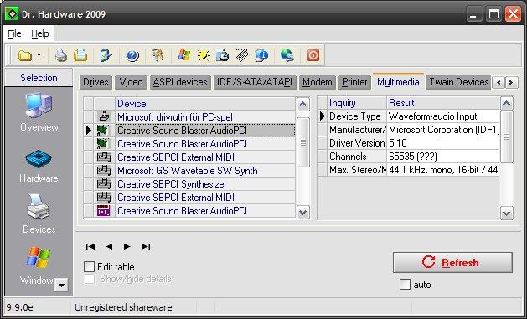The width and height of the screenshot is (527, 319).
Task: Click the result table scrollbar thumb
Action: coord(507,136)
